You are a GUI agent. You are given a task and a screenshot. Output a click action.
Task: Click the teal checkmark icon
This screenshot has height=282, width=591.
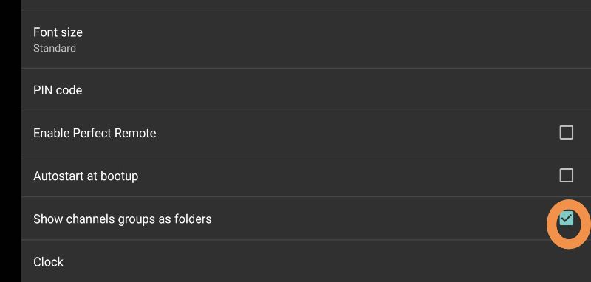[x=566, y=219]
